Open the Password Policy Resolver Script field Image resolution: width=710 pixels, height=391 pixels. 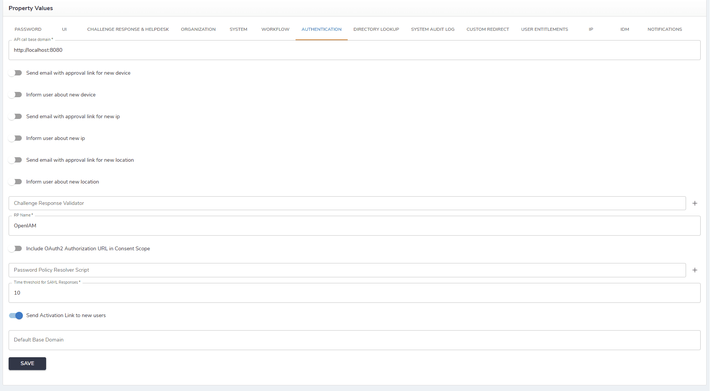coord(347,270)
